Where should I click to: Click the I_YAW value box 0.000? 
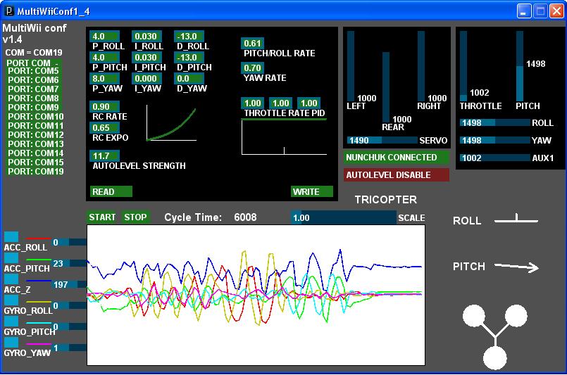pos(147,78)
